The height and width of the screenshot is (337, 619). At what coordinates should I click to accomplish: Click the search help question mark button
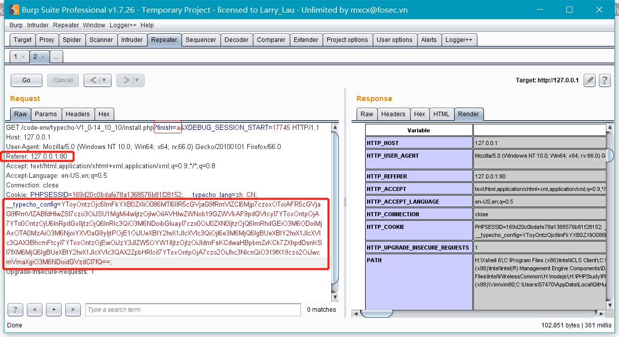tap(15, 310)
